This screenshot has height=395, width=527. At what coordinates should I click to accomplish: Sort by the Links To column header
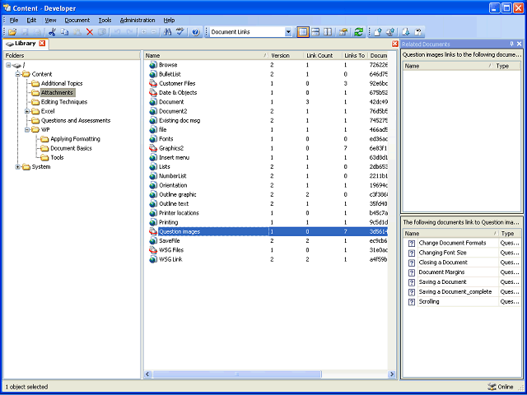click(355, 55)
